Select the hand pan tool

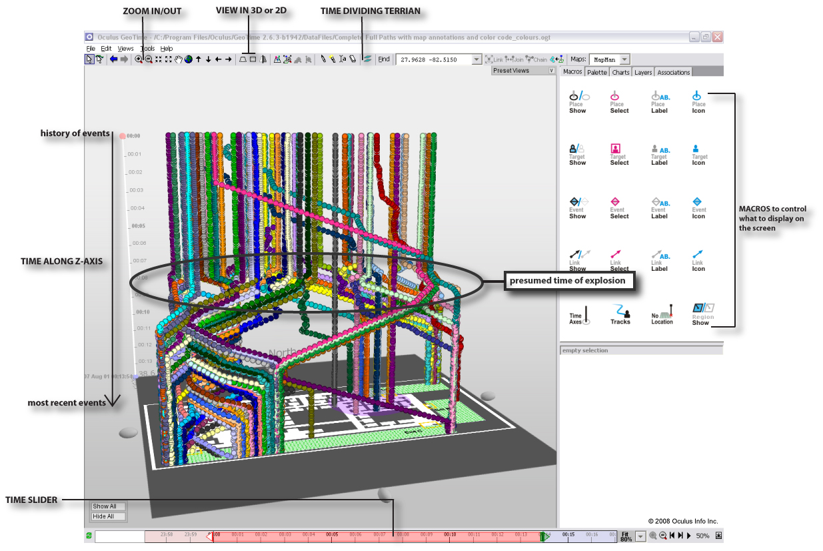click(x=179, y=59)
